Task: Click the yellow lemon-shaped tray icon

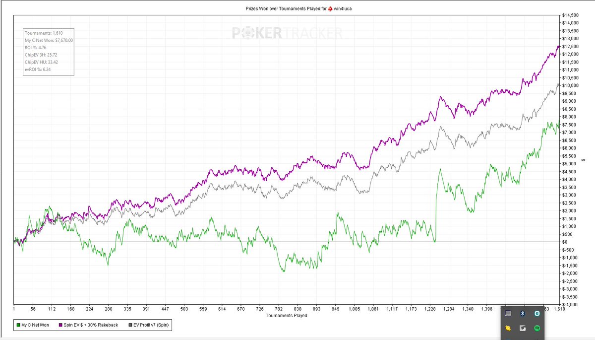Action: click(508, 328)
